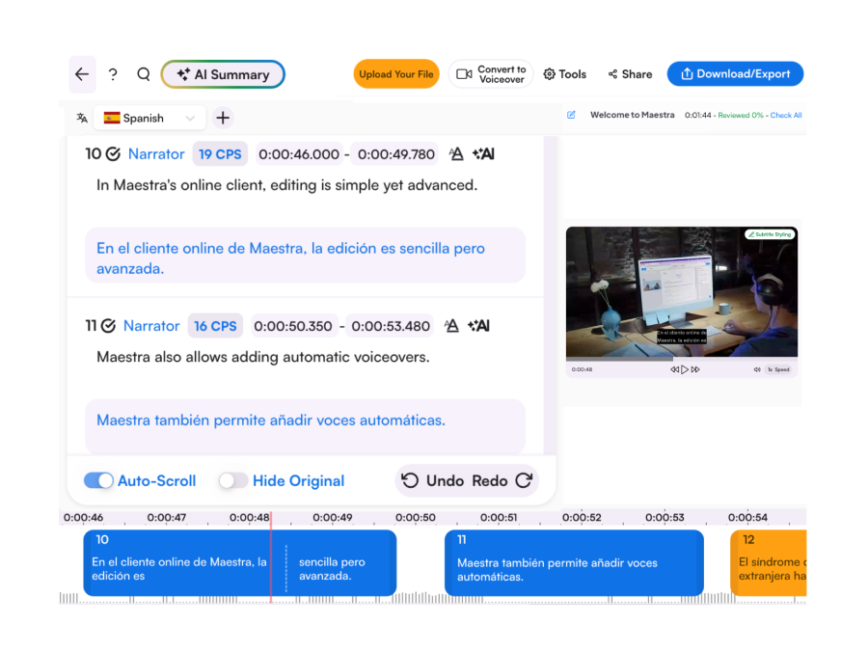Image resolution: width=868 pixels, height=651 pixels.
Task: Mark subtitle 10 as reviewed checkmark
Action: tap(113, 154)
